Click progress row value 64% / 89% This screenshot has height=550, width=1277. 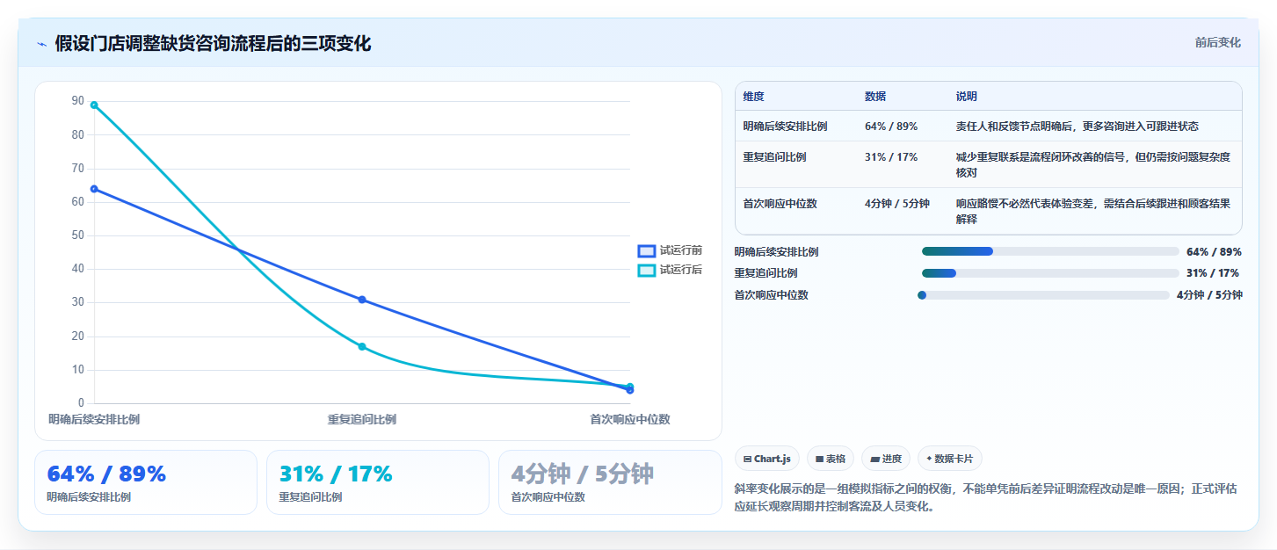(x=1214, y=251)
